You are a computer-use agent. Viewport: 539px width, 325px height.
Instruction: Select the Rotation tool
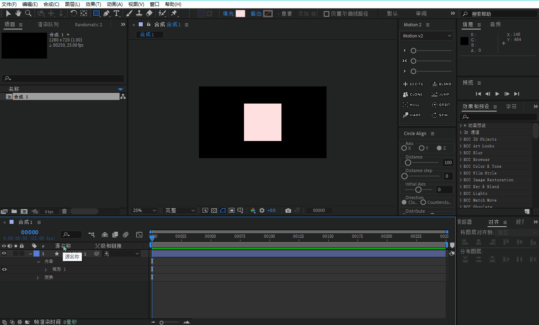tap(74, 14)
